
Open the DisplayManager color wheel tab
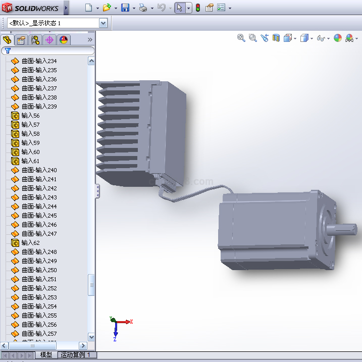click(64, 40)
